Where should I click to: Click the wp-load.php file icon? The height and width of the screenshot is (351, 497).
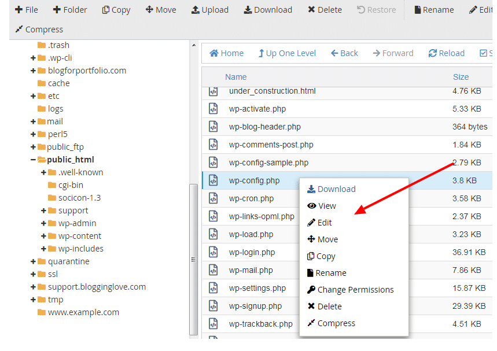pos(213,234)
